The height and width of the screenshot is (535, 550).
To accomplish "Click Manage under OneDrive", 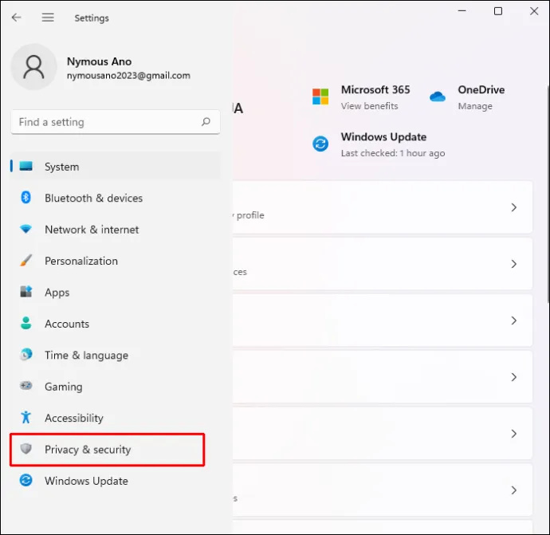I will [475, 106].
